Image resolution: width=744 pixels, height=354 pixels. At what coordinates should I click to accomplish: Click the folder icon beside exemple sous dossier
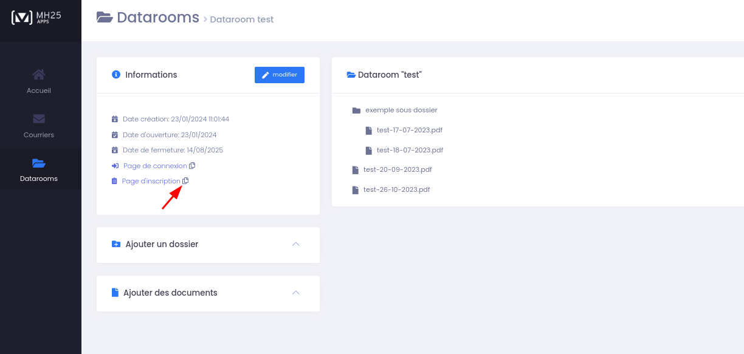[356, 111]
